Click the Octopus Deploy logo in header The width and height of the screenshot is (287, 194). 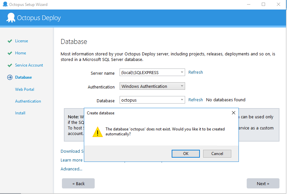coord(11,18)
